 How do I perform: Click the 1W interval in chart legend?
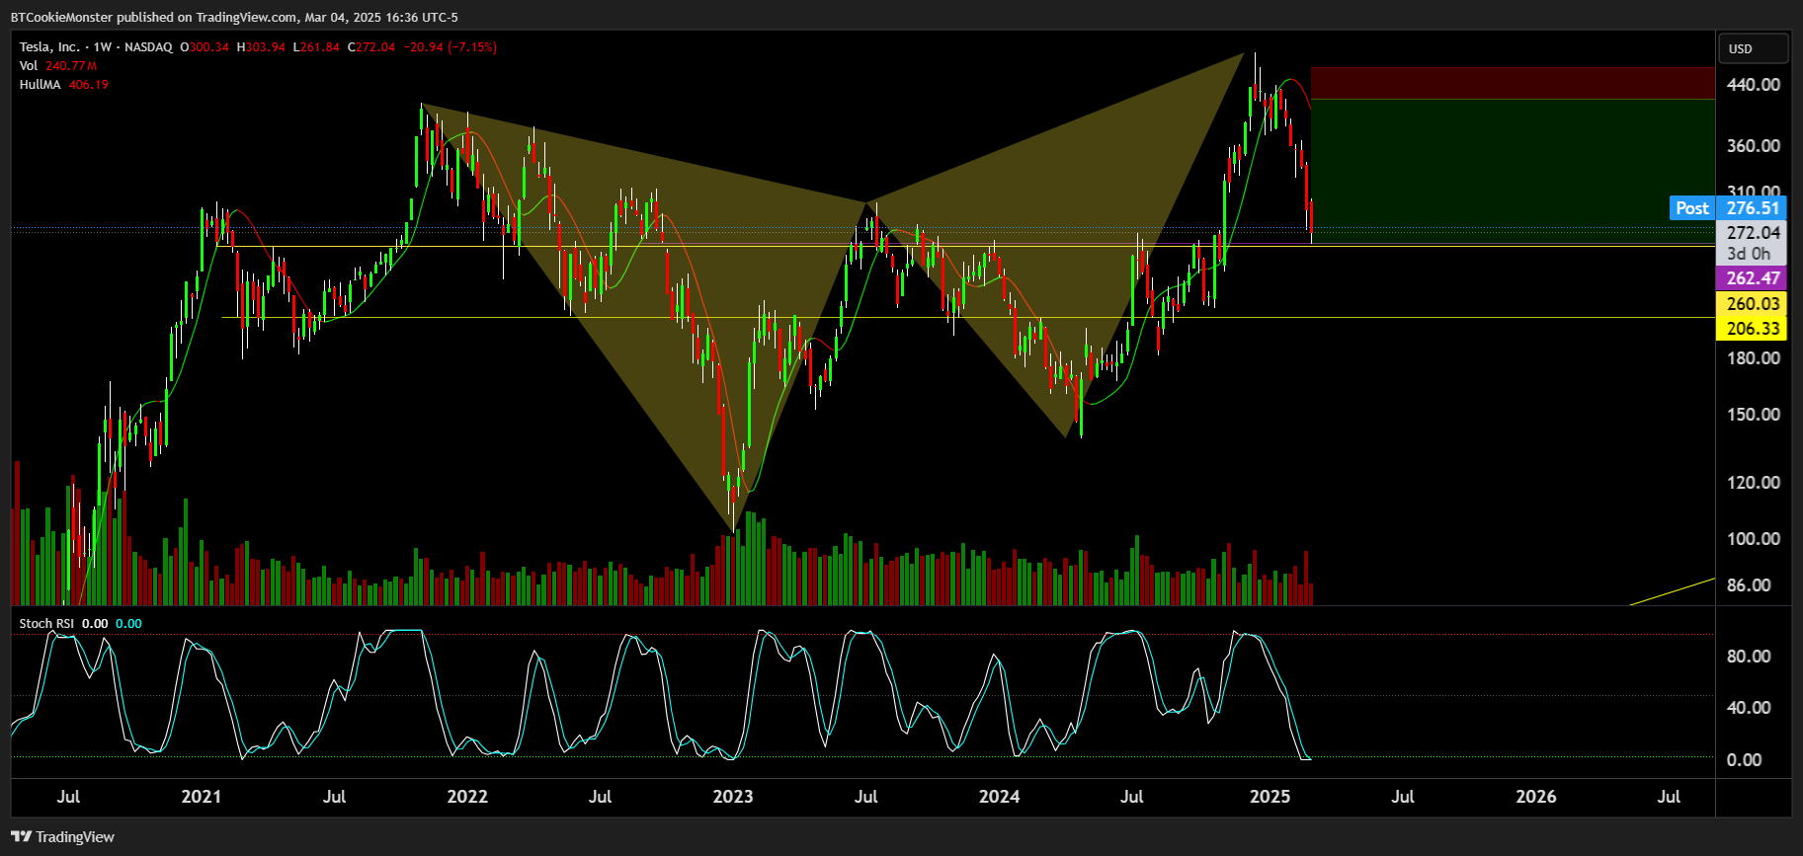102,46
